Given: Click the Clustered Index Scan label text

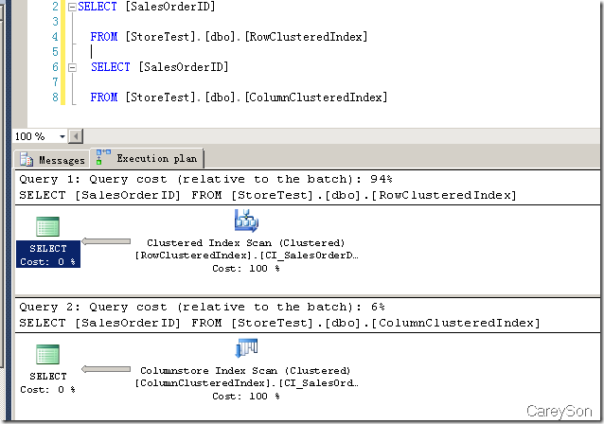Looking at the screenshot, I should click(245, 243).
